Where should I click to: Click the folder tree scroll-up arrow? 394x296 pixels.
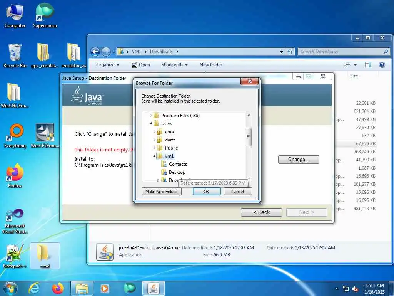[x=249, y=115]
